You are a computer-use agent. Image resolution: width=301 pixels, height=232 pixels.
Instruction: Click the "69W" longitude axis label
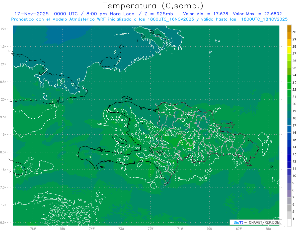[239, 228]
